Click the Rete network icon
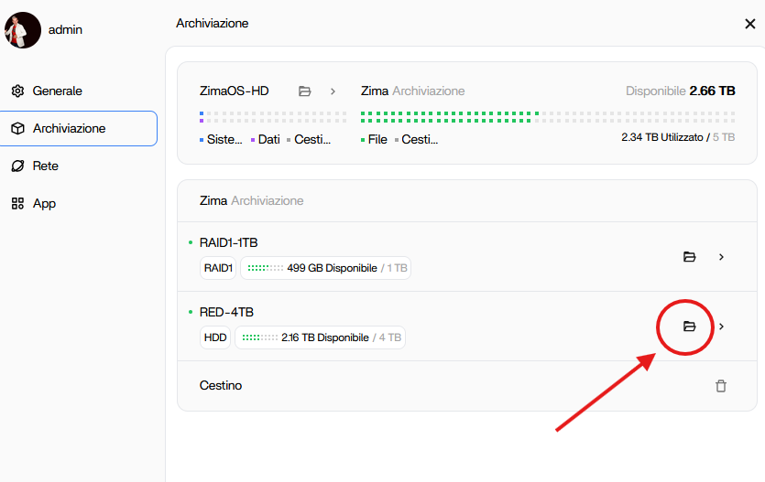 [x=17, y=166]
